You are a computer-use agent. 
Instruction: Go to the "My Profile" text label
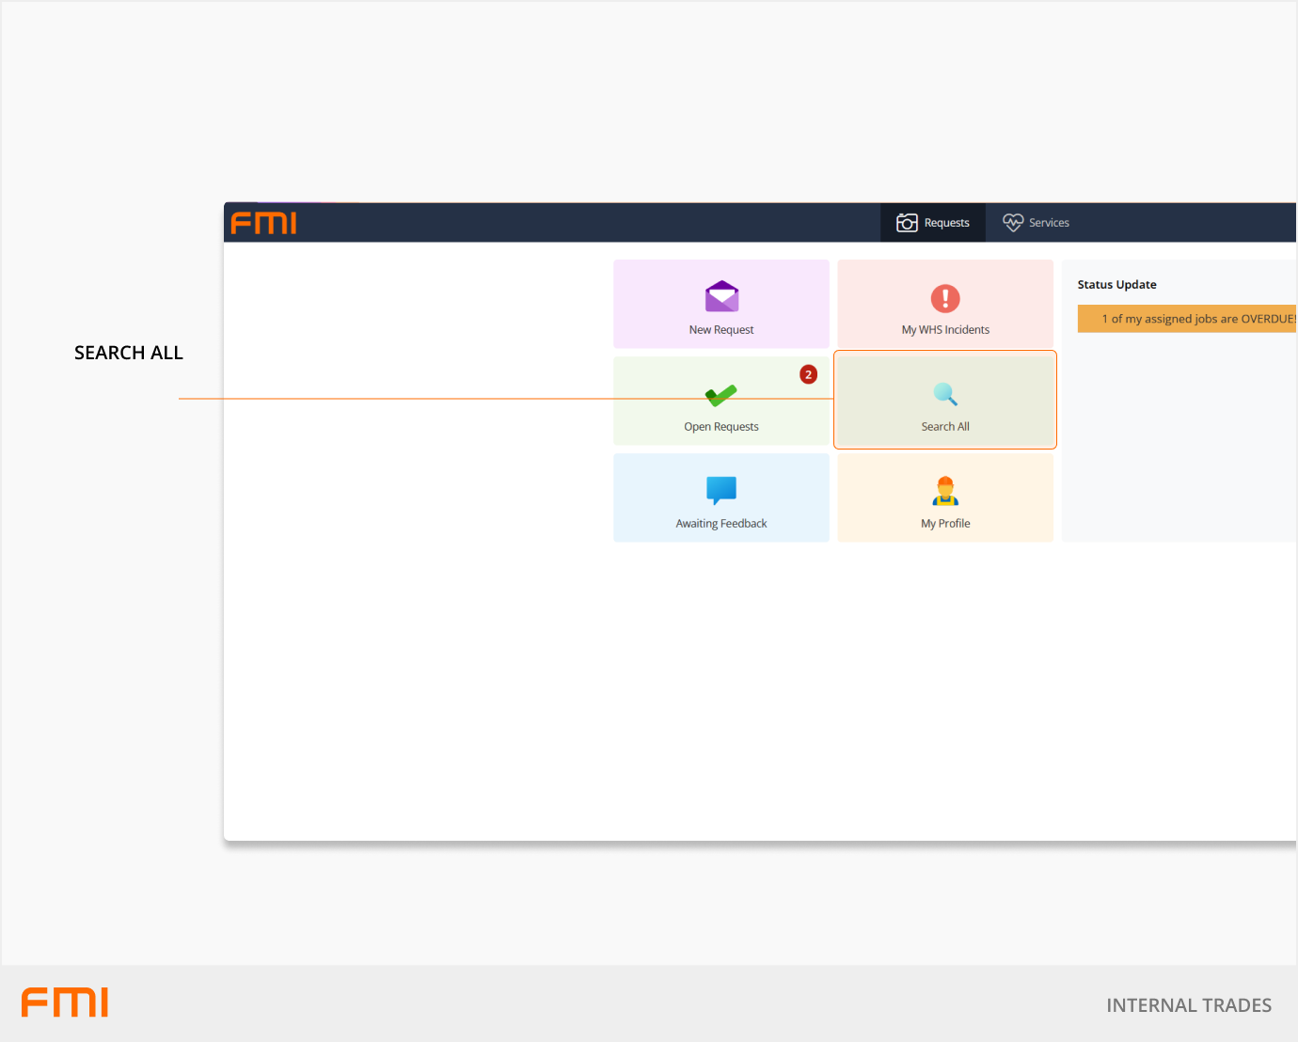coord(945,524)
